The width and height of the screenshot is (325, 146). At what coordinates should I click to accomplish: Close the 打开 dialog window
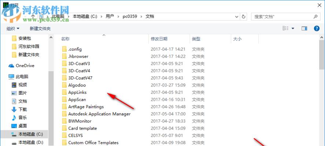pos(320,5)
